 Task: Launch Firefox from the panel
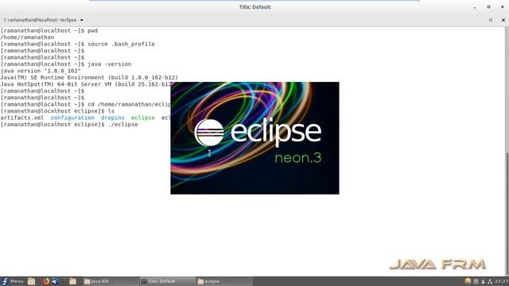pos(46,281)
